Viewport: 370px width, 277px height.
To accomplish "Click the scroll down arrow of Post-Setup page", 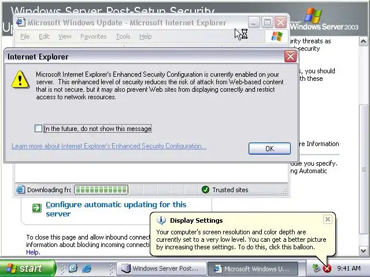I will 364,251.
